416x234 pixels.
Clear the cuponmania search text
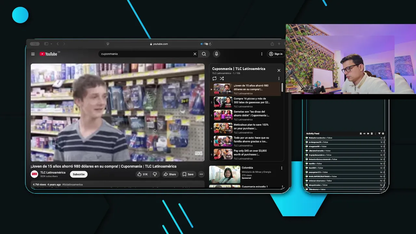pos(195,54)
